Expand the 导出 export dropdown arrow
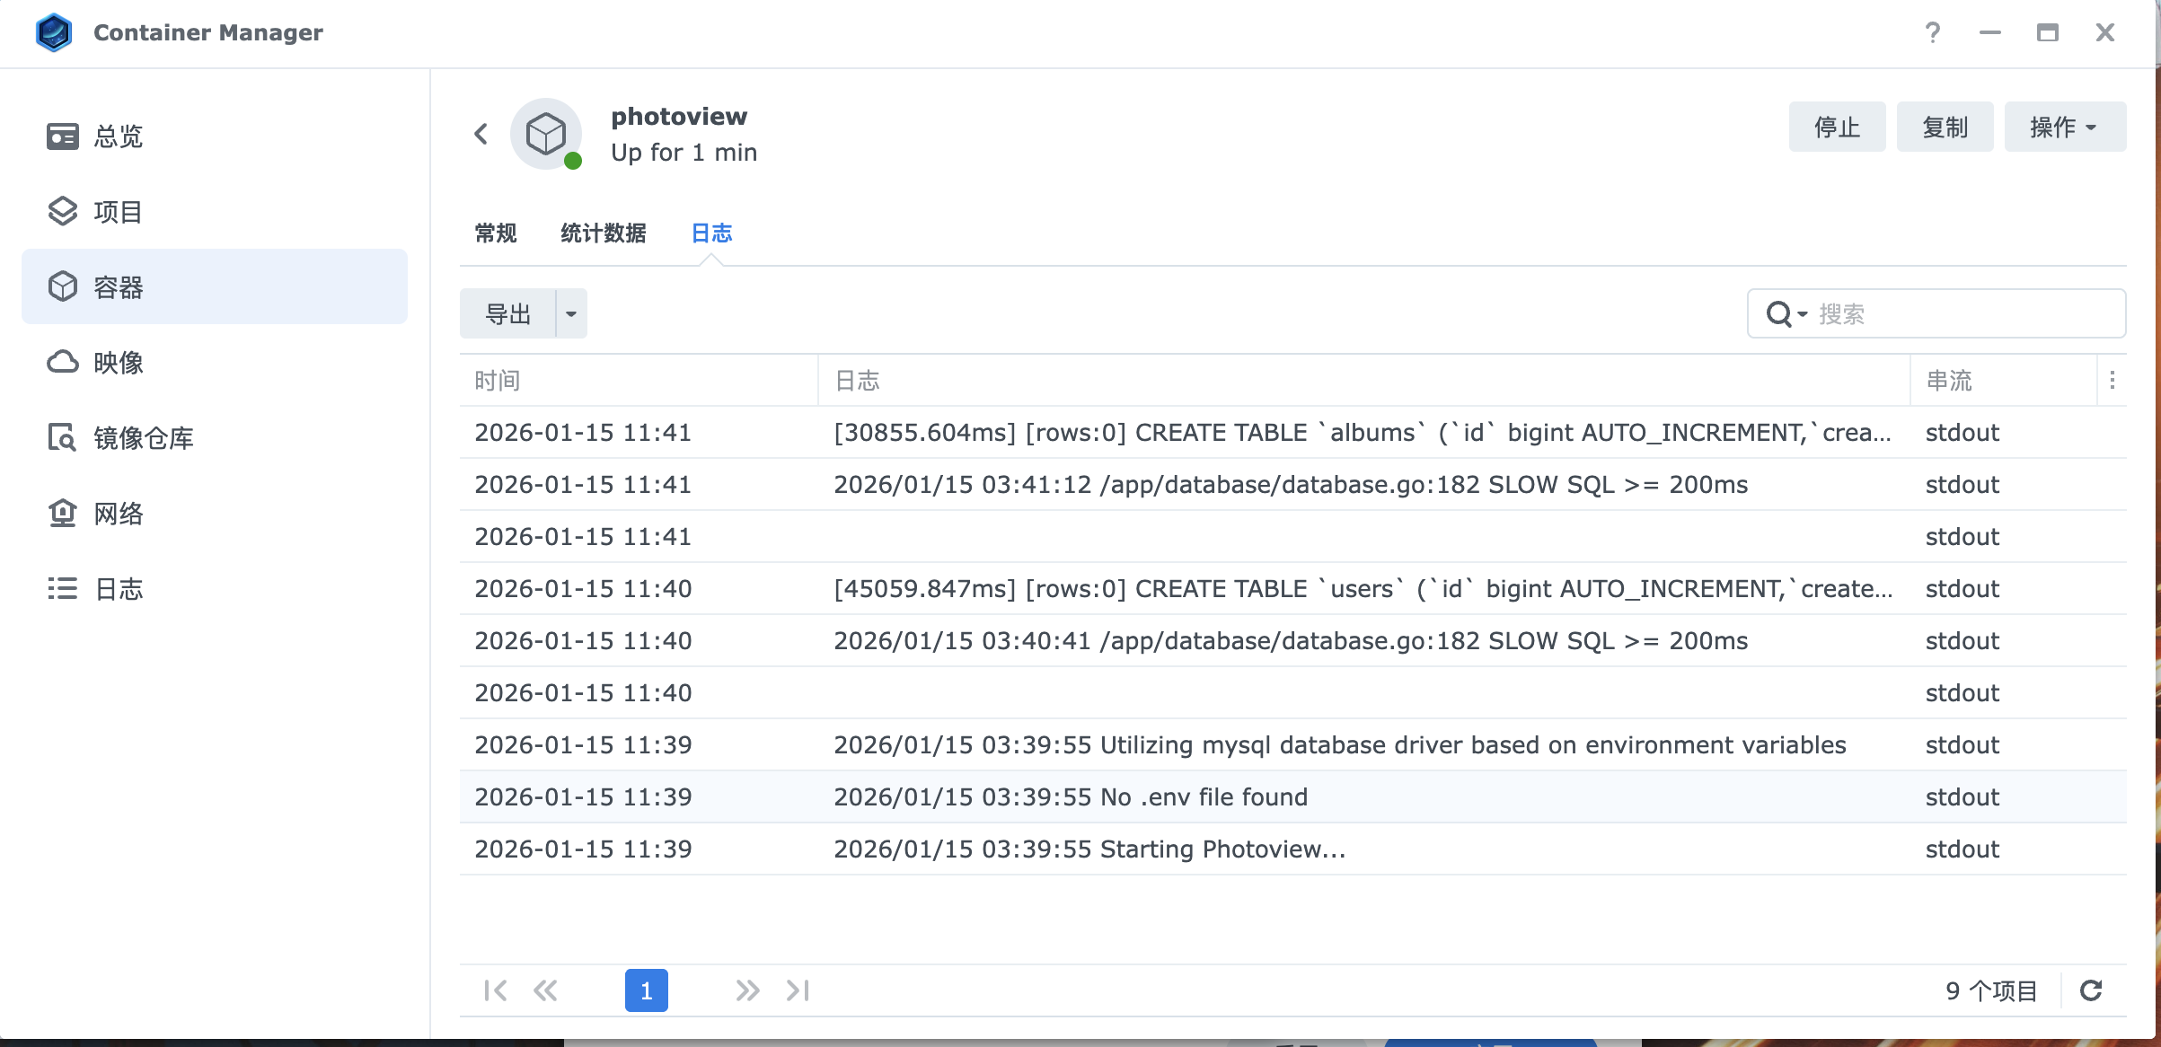Viewport: 2161px width, 1047px height. tap(571, 314)
